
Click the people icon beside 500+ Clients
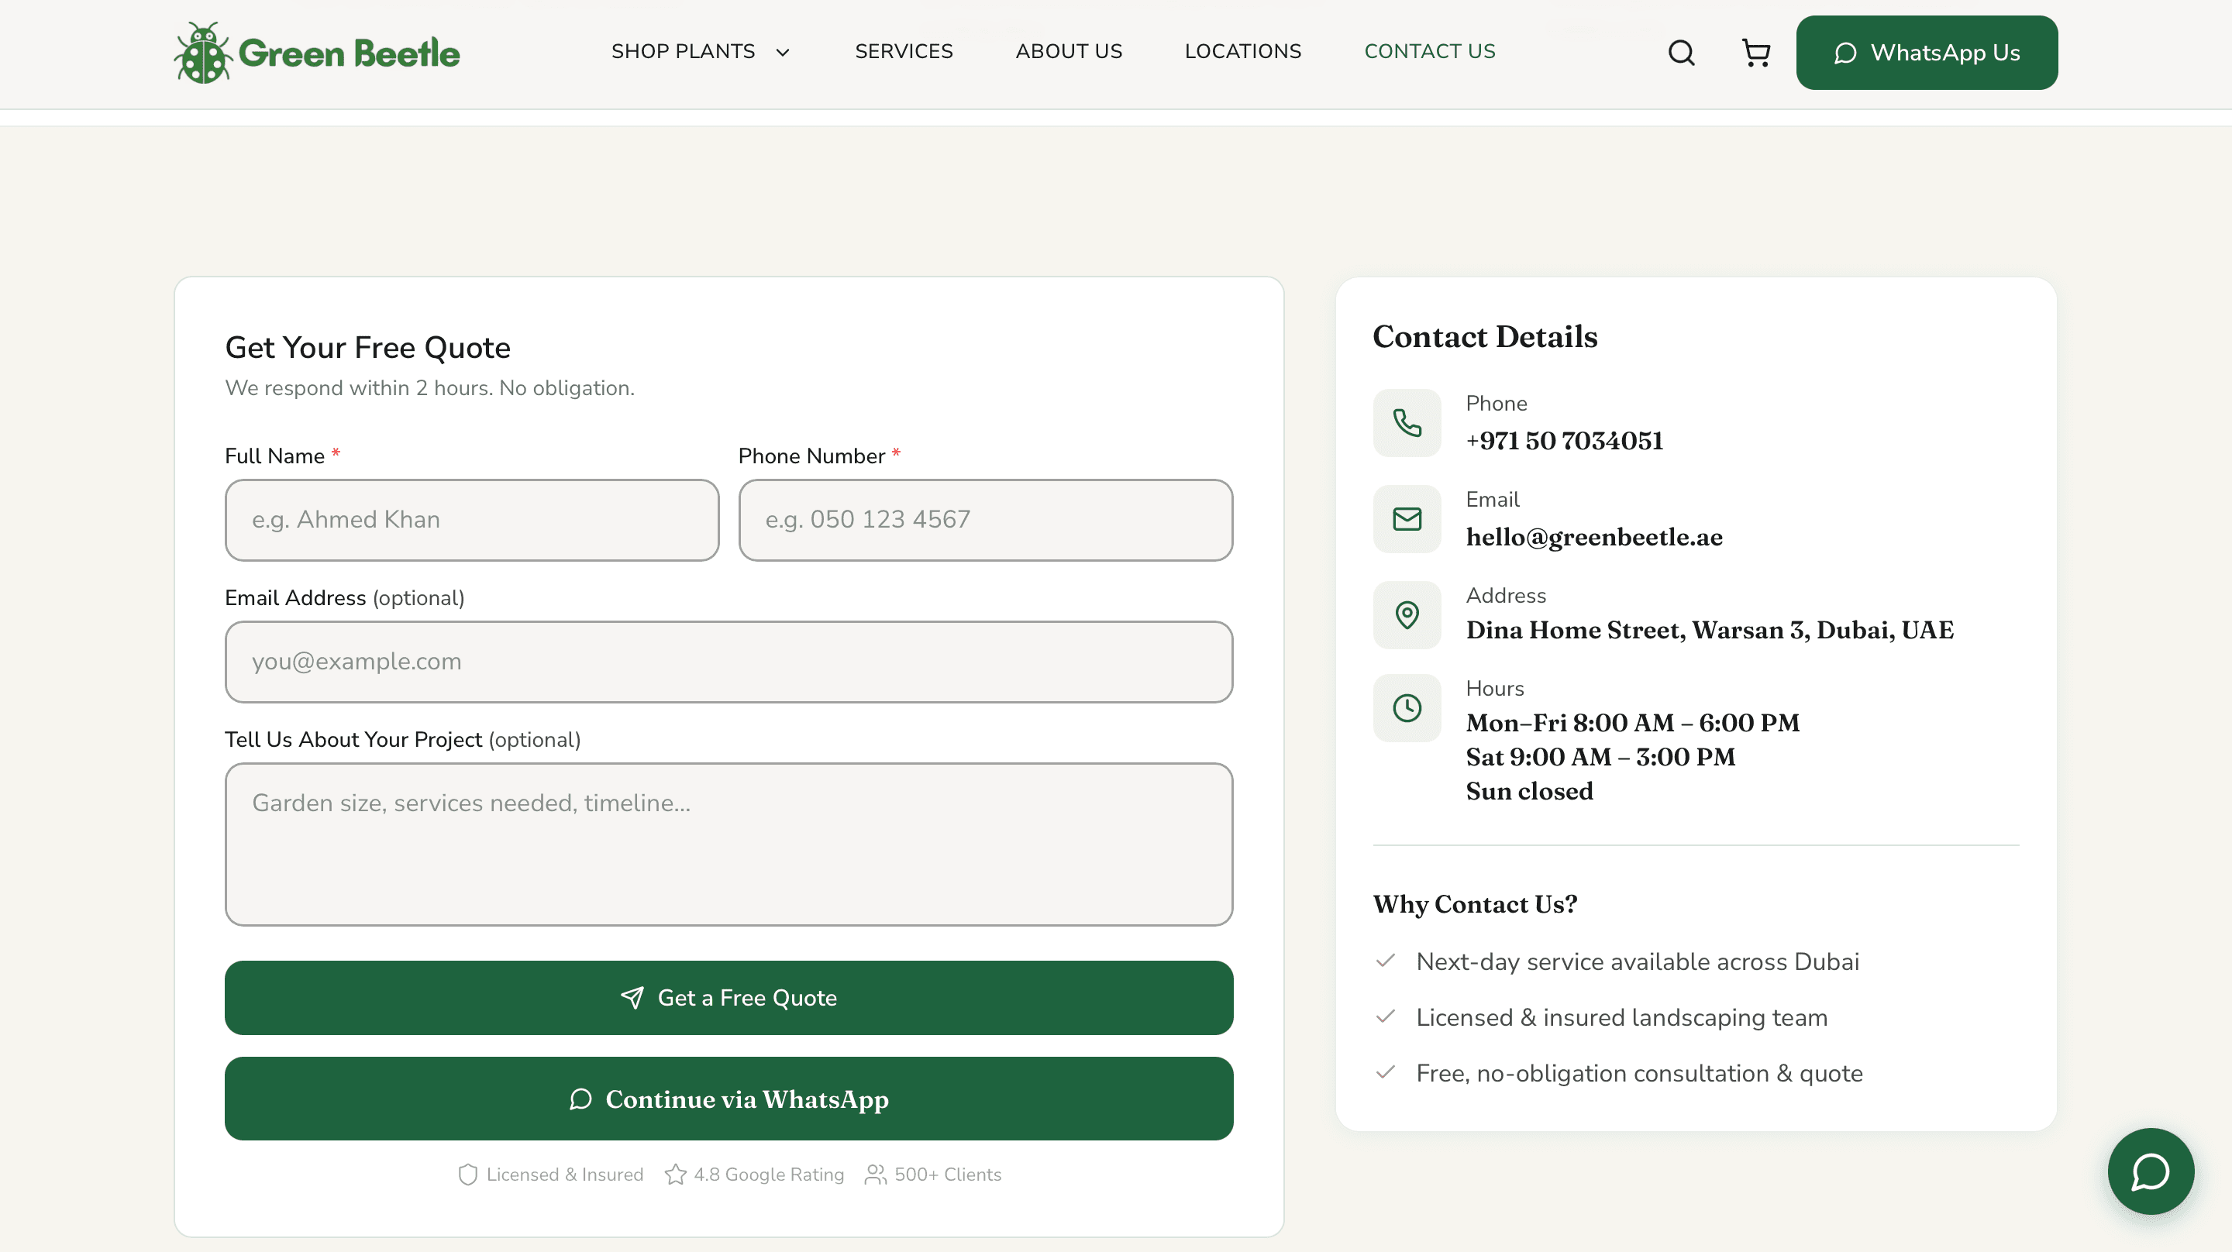875,1175
